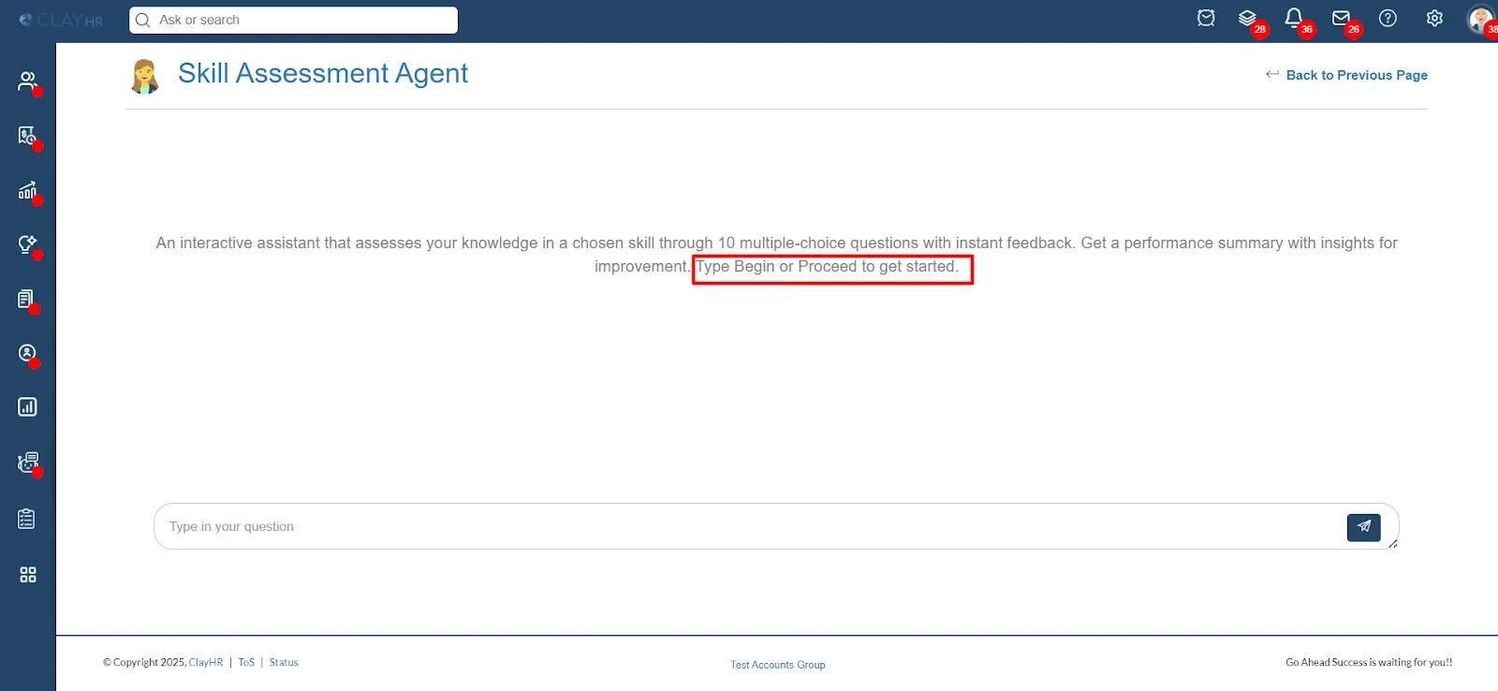Open the envelope messages icon

tap(1341, 18)
